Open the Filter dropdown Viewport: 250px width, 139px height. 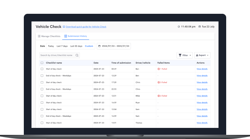click(x=185, y=56)
